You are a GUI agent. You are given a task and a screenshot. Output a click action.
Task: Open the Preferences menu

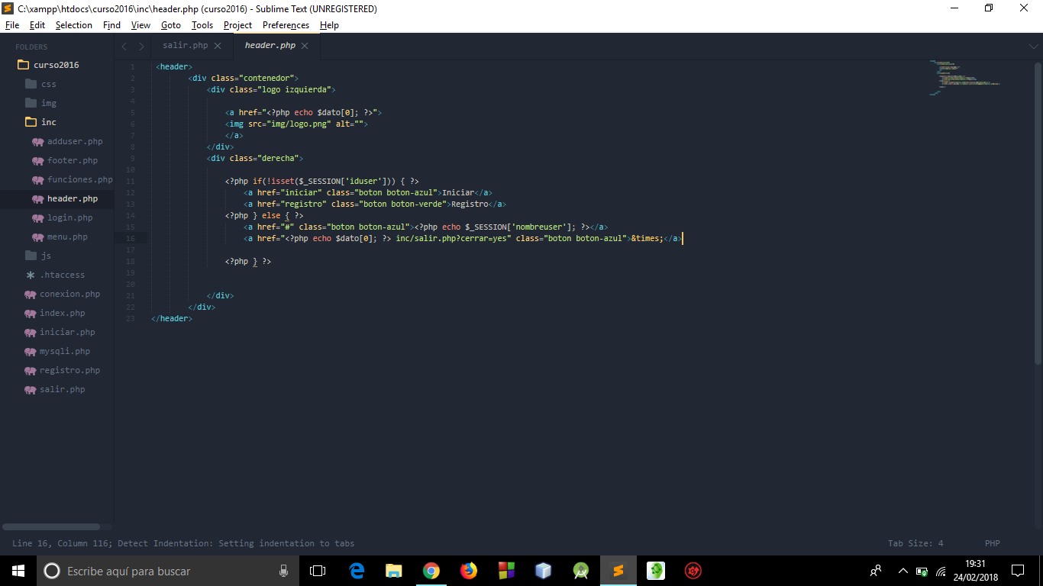point(286,25)
